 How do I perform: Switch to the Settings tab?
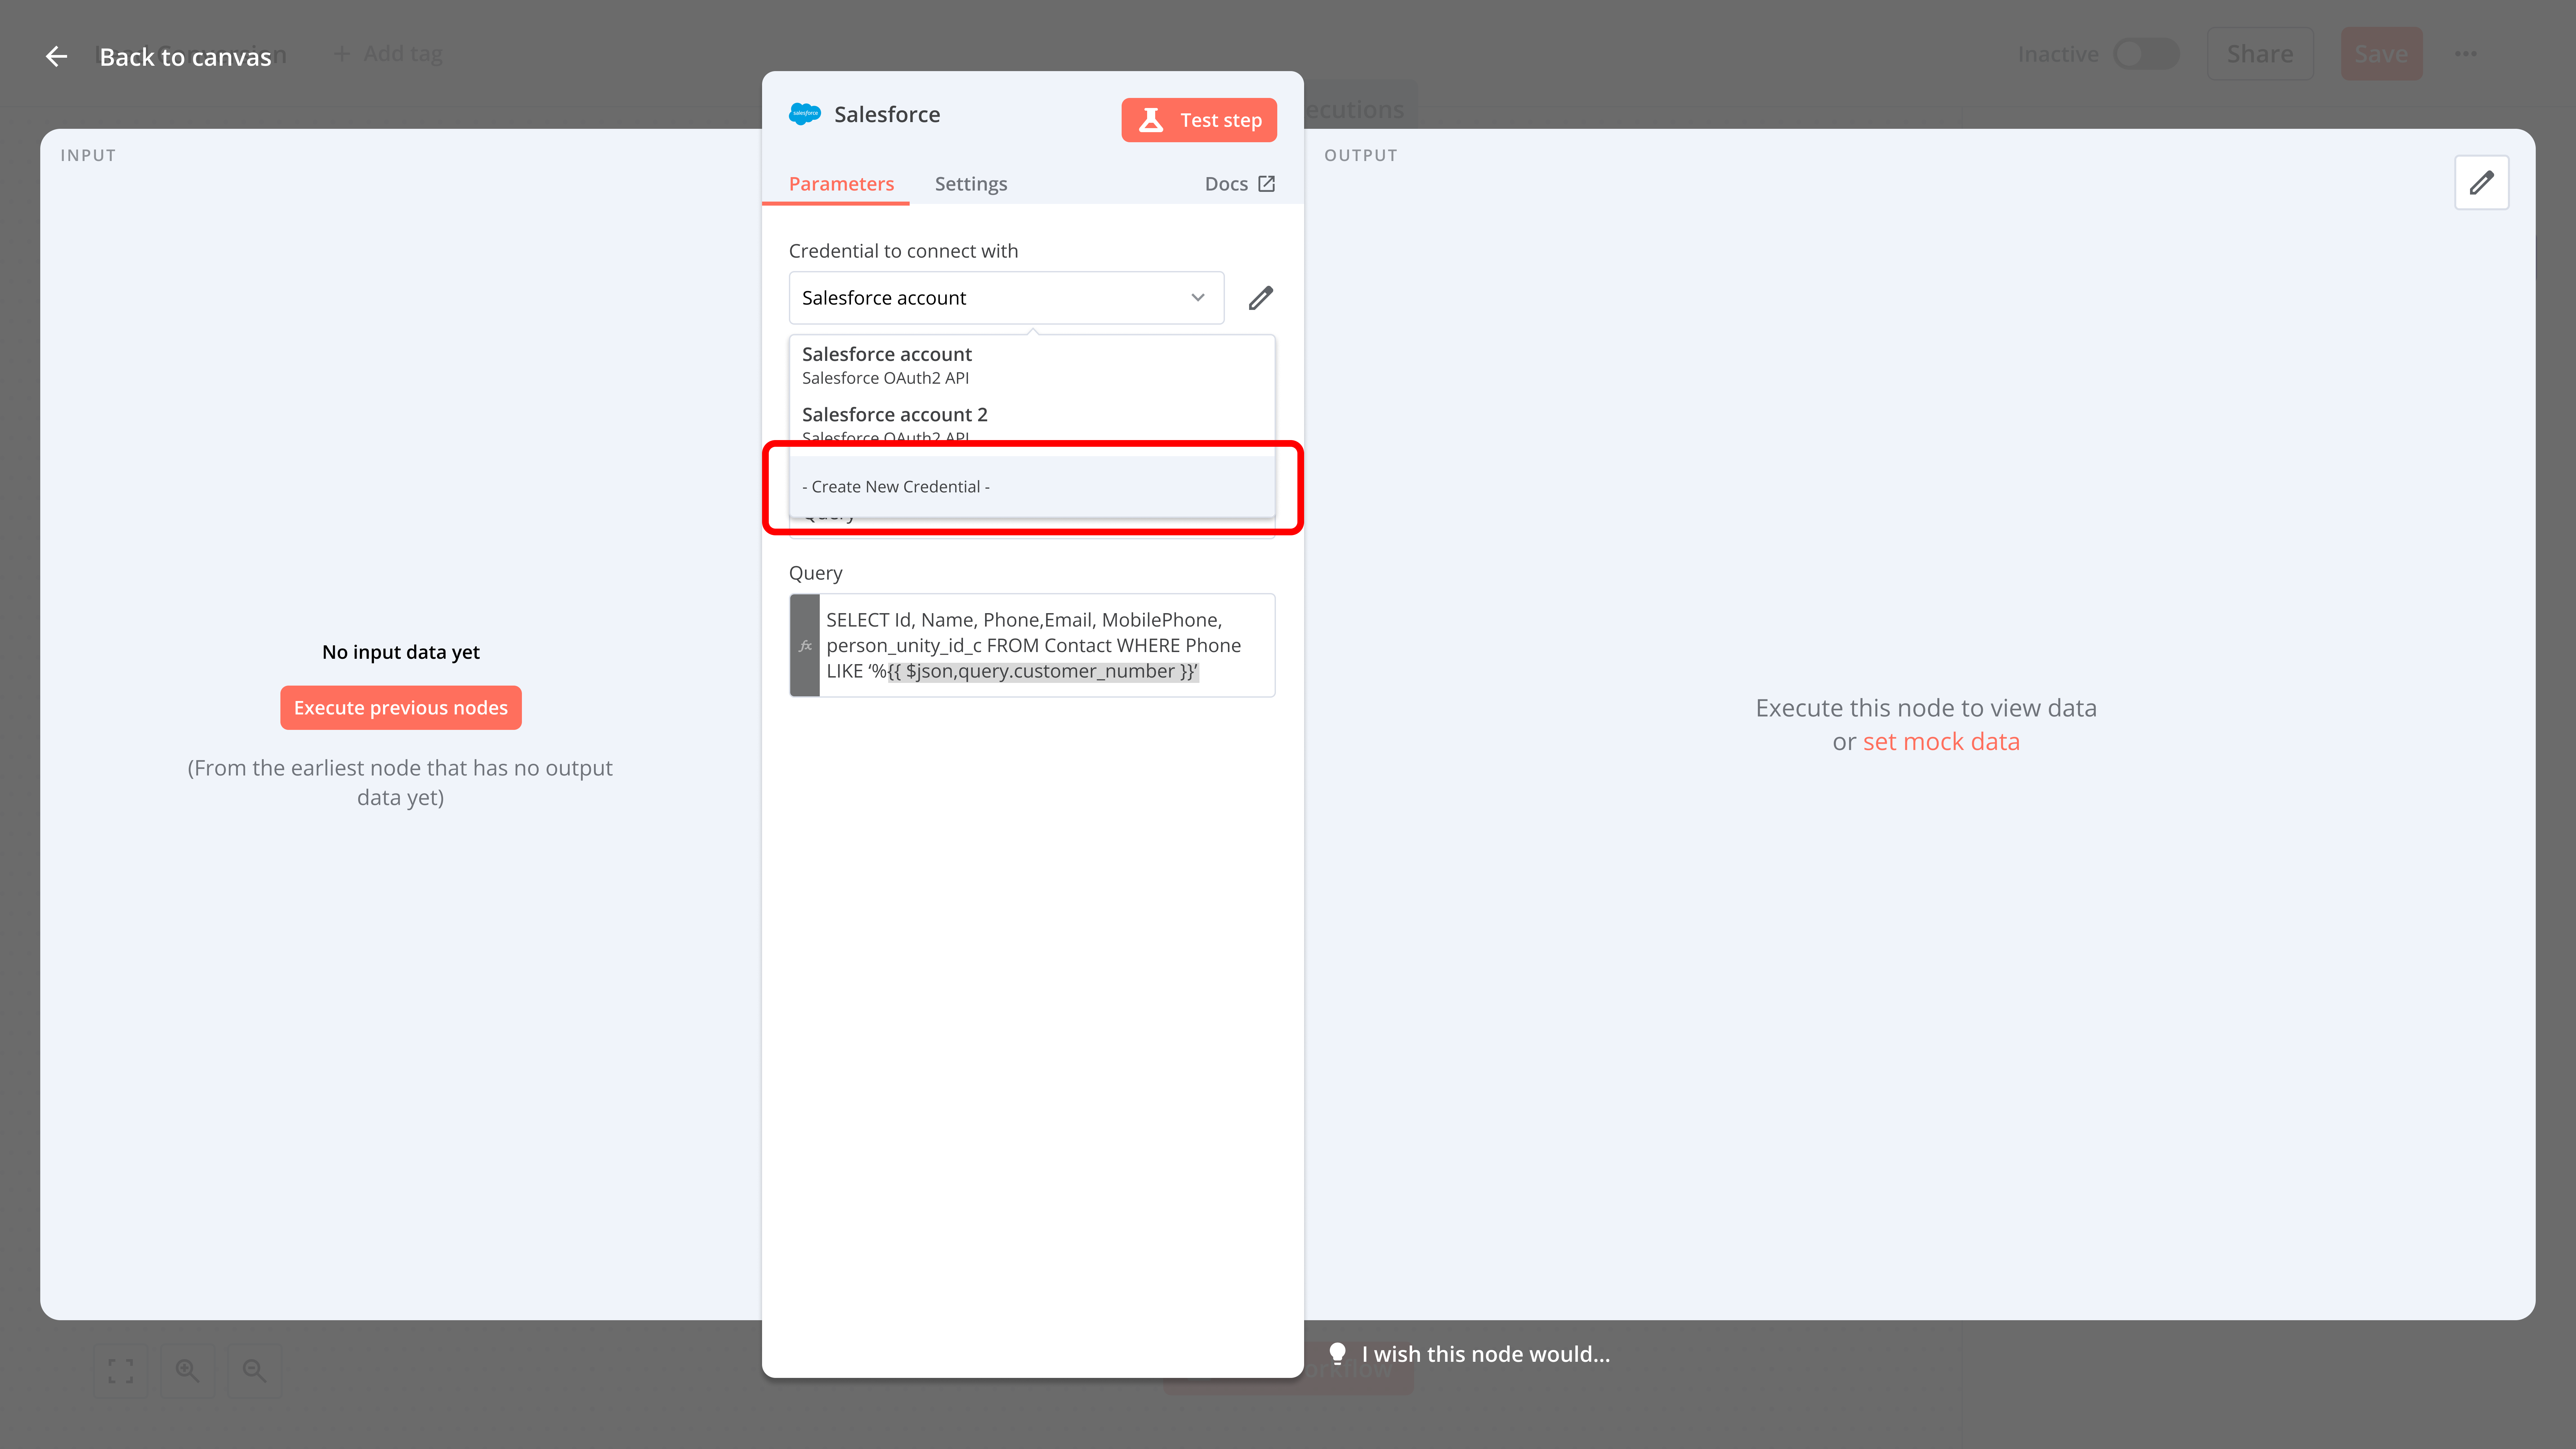tap(971, 184)
